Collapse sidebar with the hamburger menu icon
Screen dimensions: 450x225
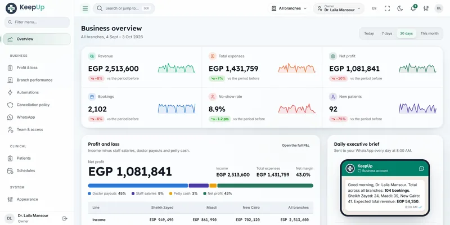pos(85,8)
